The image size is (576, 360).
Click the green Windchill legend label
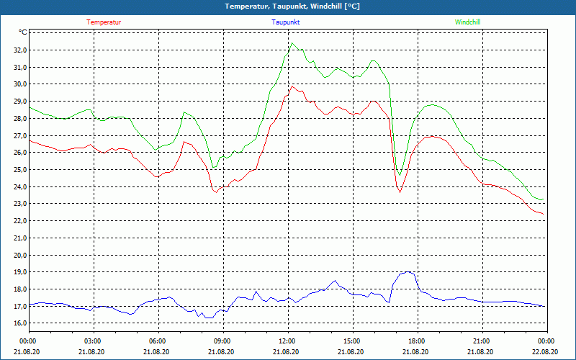click(x=467, y=22)
